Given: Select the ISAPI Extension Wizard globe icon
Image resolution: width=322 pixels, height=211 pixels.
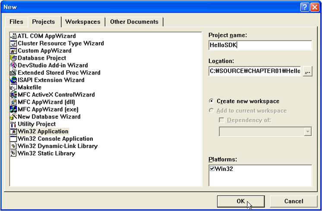Looking at the screenshot, I should click(x=13, y=80).
